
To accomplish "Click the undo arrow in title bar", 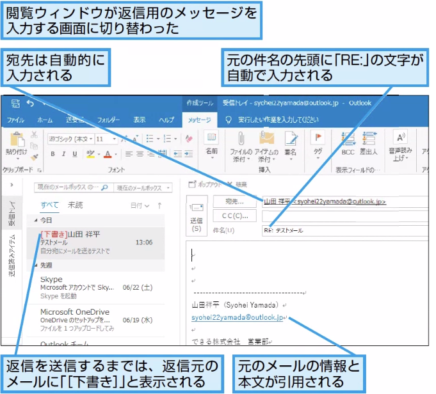I will (x=30, y=104).
